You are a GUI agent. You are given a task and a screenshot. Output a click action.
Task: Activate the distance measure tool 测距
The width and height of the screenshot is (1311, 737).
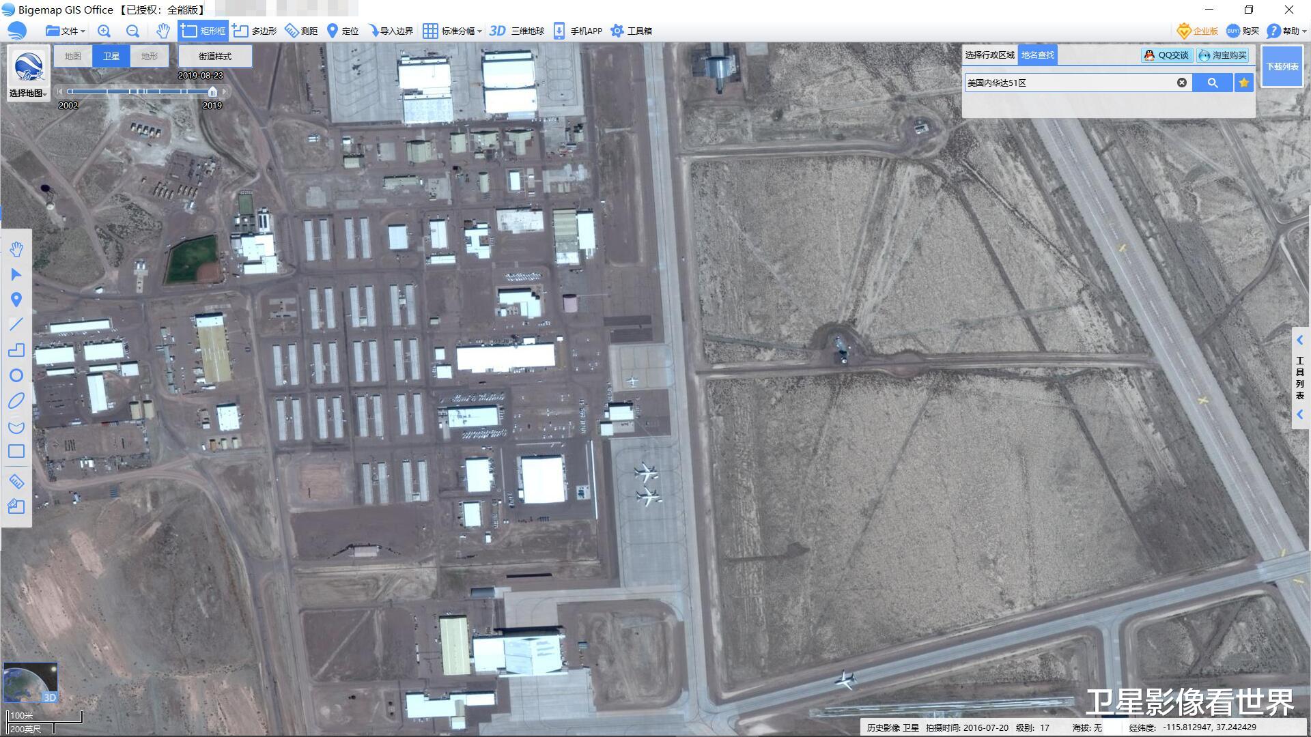[301, 31]
